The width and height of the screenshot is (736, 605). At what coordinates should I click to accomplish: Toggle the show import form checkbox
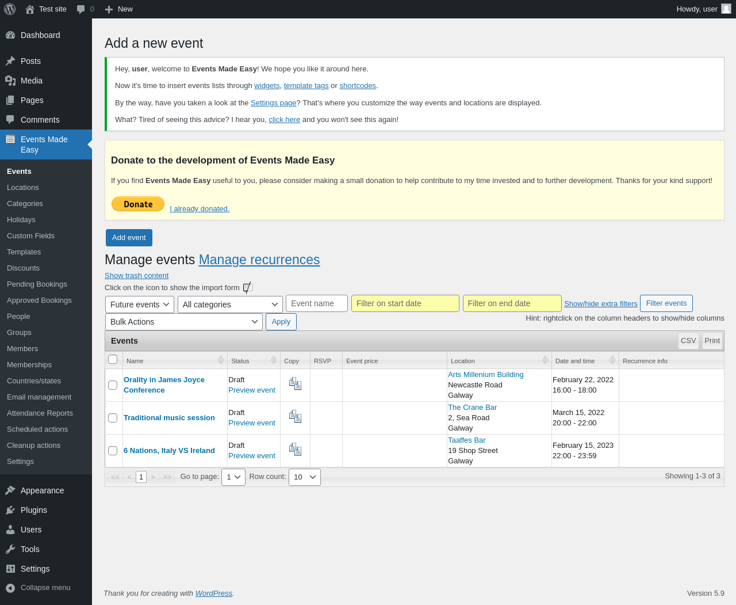click(x=248, y=287)
